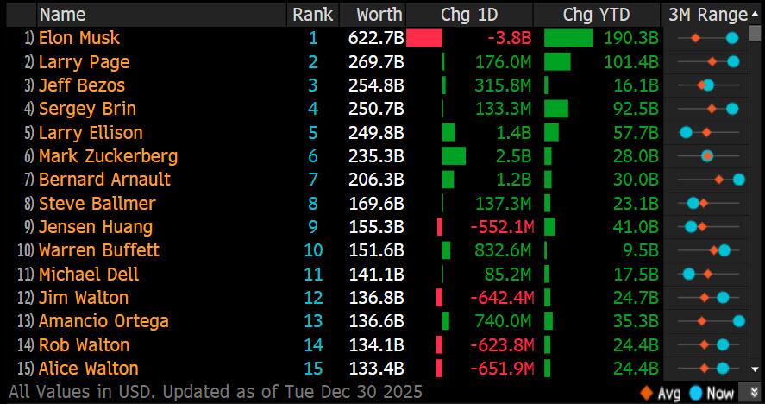Viewport: 765px width, 404px height.
Task: Open the 3M Range column sort arrow
Action: [x=756, y=15]
